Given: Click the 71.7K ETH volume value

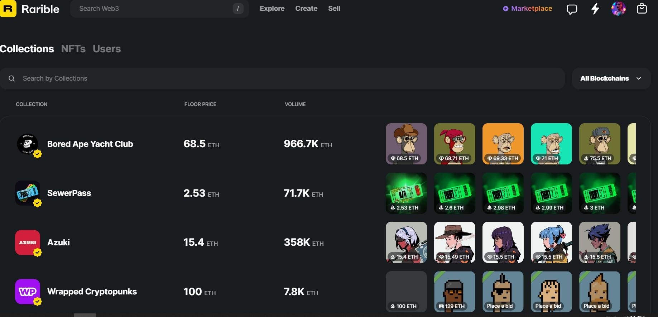Looking at the screenshot, I should 303,193.
